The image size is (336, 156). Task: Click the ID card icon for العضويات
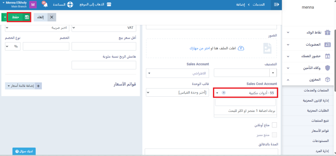(328, 45)
